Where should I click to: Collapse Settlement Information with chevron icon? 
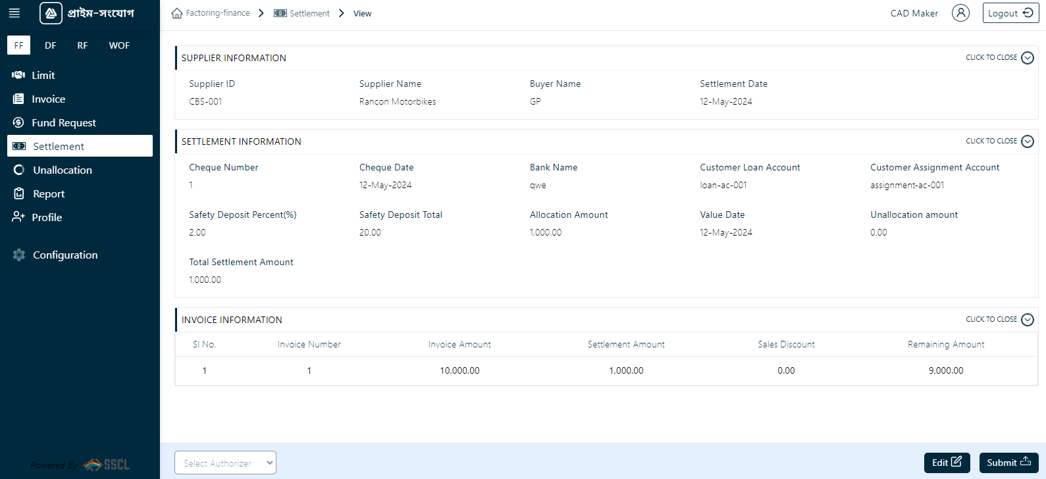pos(1028,141)
